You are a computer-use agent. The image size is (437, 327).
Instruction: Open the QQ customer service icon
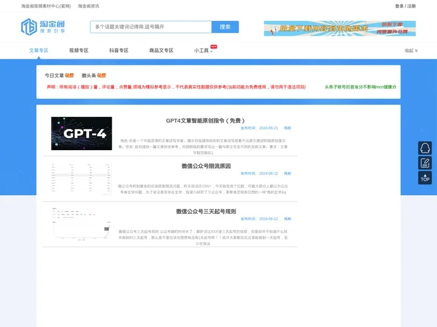425,148
